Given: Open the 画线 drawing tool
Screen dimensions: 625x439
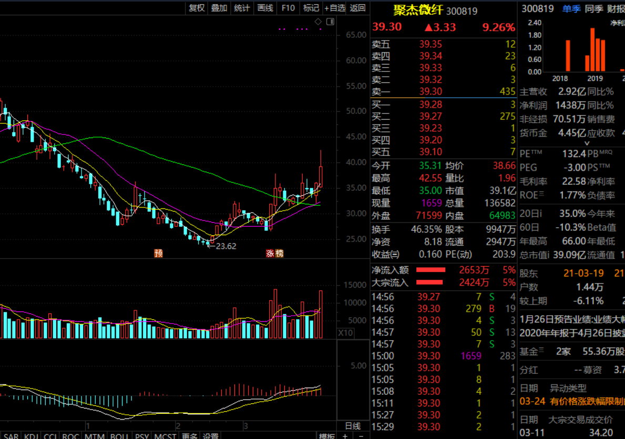Looking at the screenshot, I should tap(265, 8).
